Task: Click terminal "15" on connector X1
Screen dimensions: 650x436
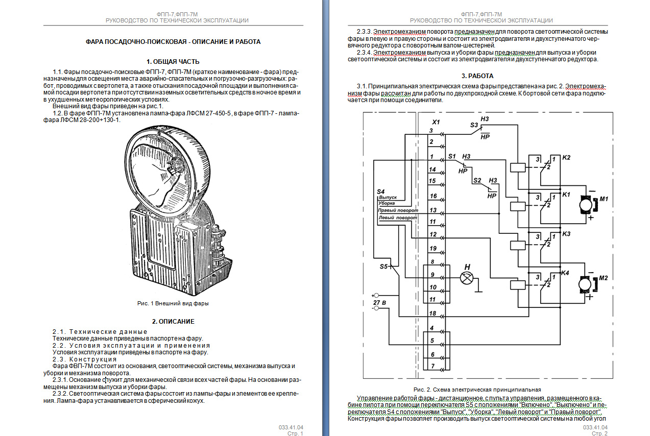Action: click(x=432, y=181)
